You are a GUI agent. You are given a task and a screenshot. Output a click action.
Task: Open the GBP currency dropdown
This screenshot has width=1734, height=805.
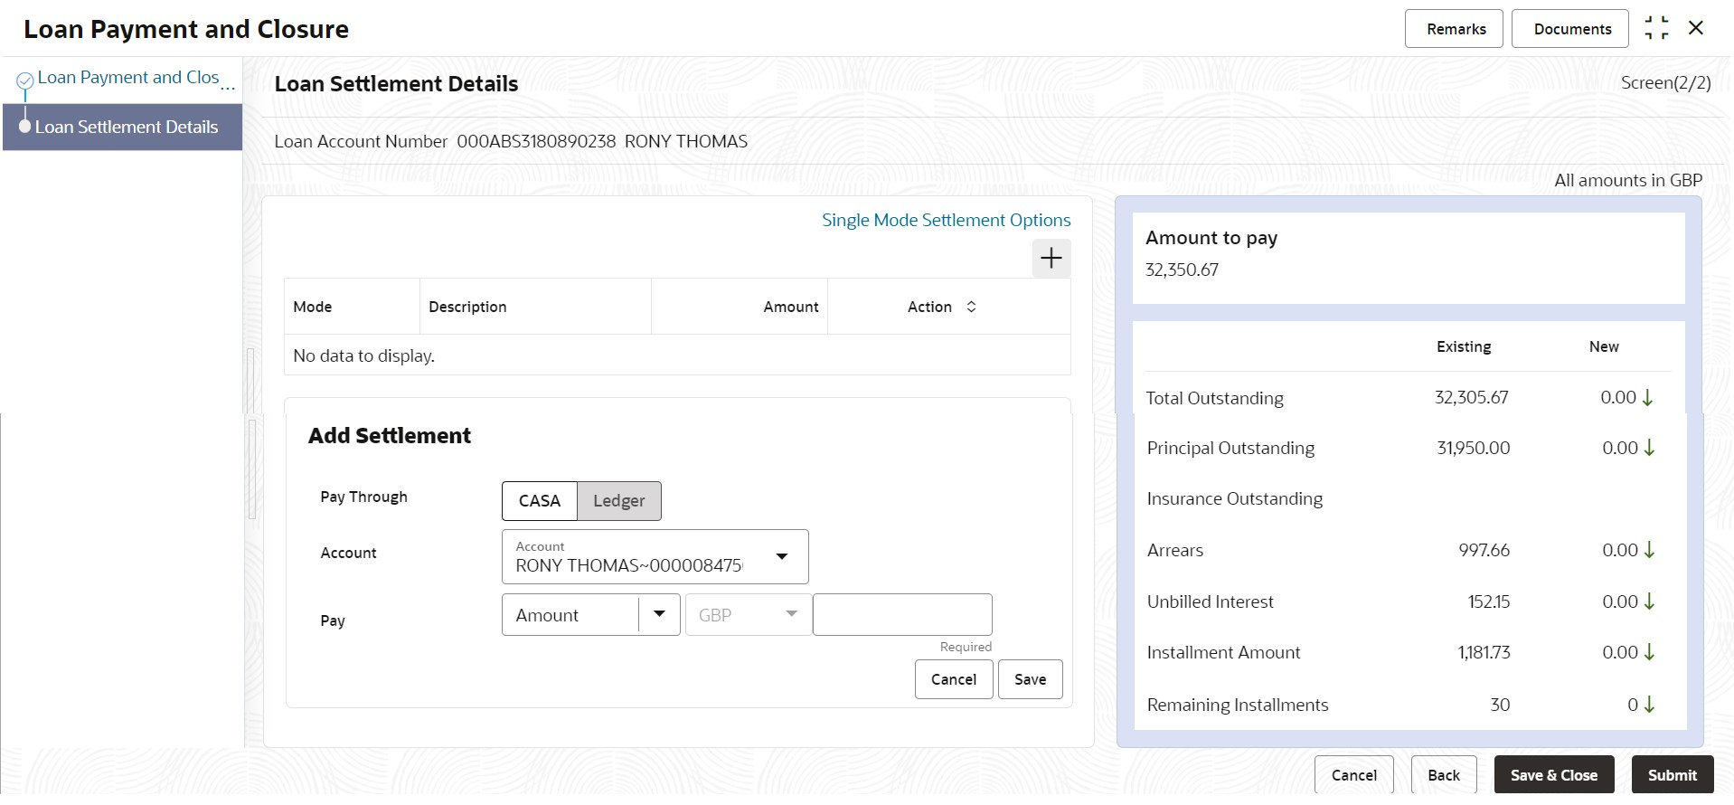pos(791,615)
